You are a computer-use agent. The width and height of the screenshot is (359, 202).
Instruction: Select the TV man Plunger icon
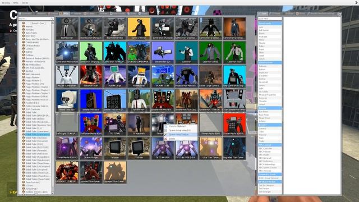(91, 148)
